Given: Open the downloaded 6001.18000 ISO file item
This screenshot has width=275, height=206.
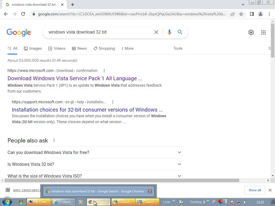Looking at the screenshot, I should (x=23, y=190).
